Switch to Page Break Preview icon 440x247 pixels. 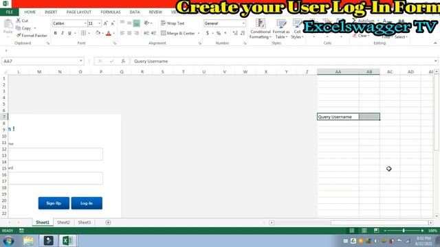pos(376,231)
